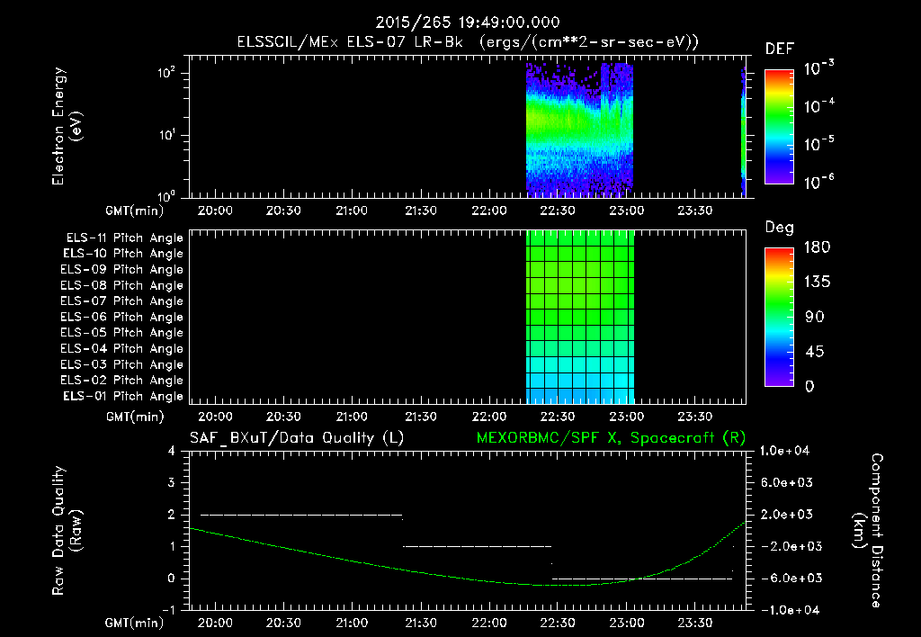Viewport: 921px width, 637px height.
Task: Select the ELS-01 Pitch Angle row label
Action: pyautogui.click(x=123, y=396)
